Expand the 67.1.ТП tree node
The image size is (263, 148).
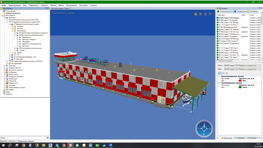click(x=10, y=55)
